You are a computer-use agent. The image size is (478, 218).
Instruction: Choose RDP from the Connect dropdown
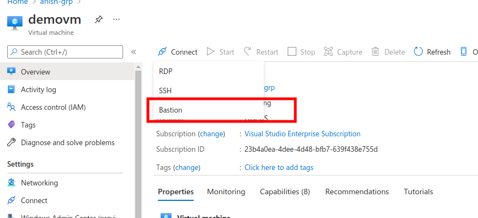tap(209, 71)
